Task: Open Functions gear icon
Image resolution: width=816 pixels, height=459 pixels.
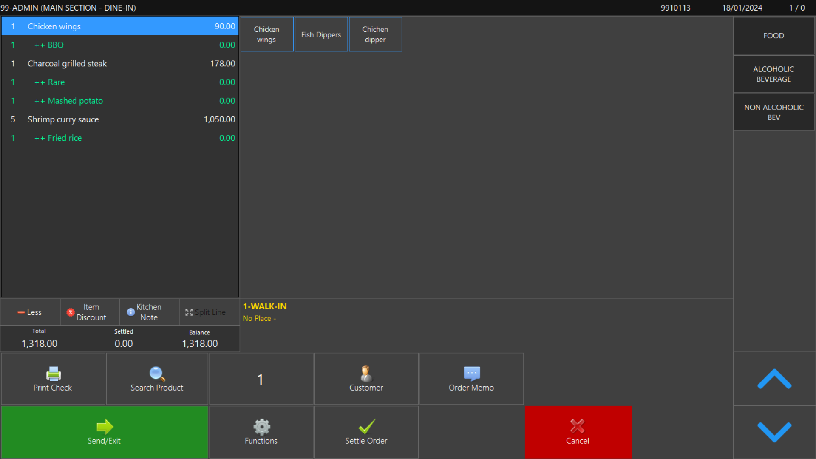Action: coord(261,427)
